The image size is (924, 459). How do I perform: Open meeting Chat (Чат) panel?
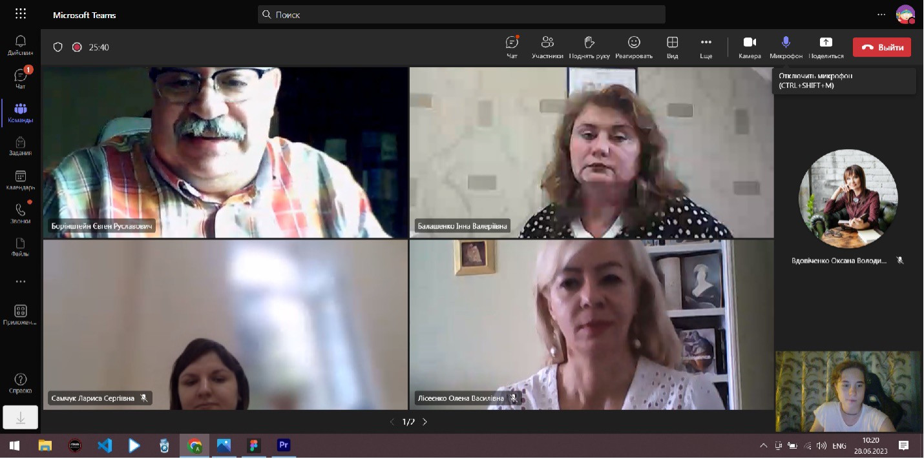tap(512, 47)
